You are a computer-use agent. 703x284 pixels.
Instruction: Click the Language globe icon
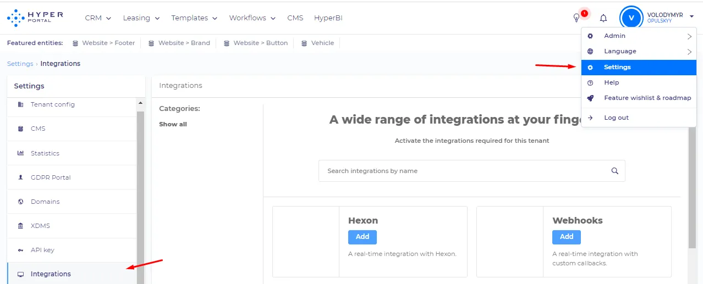pyautogui.click(x=590, y=51)
